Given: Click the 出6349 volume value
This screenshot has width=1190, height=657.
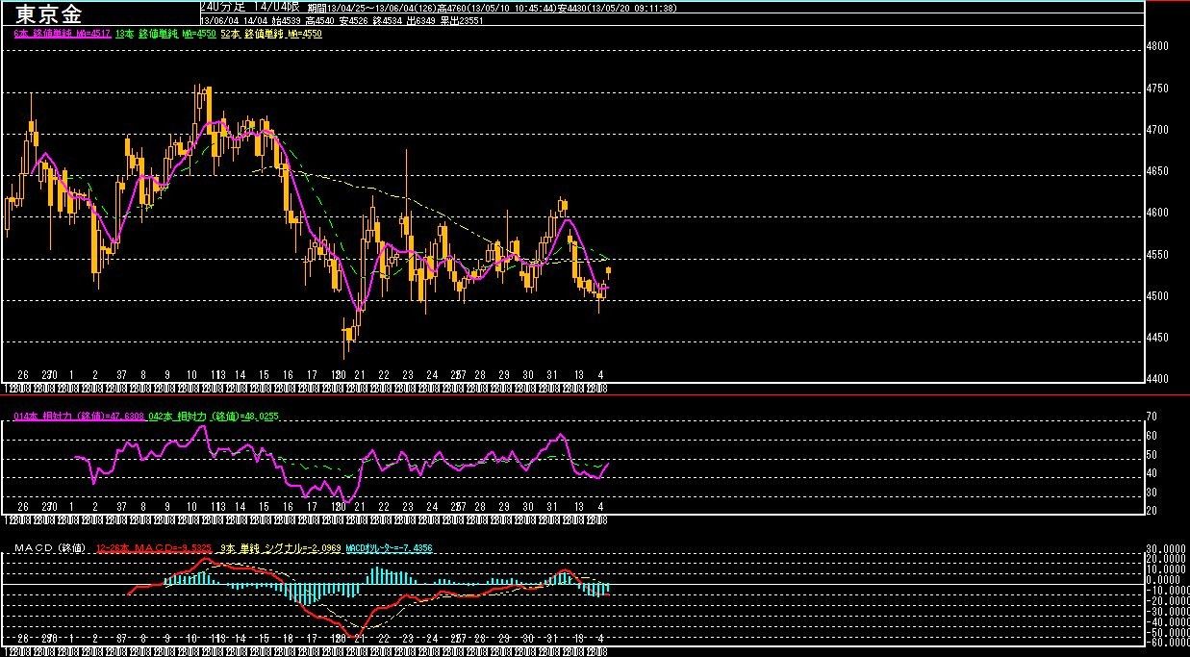Looking at the screenshot, I should (422, 19).
